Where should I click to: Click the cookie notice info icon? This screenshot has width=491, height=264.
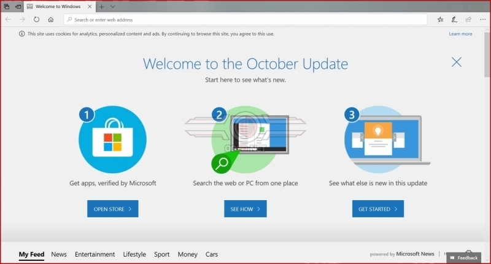pyautogui.click(x=21, y=34)
